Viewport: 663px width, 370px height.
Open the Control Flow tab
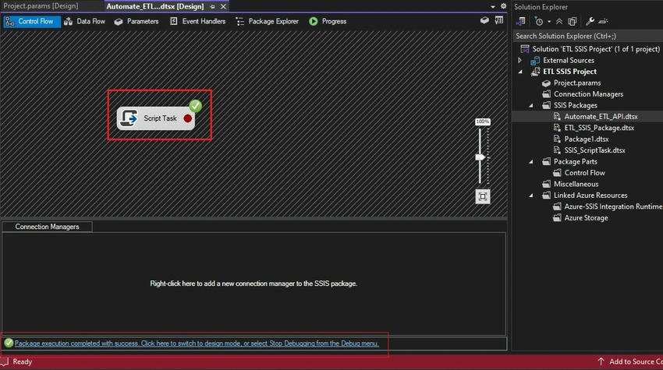tap(30, 21)
